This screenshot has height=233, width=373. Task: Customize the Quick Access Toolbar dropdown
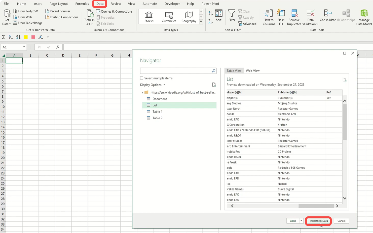(48, 37)
